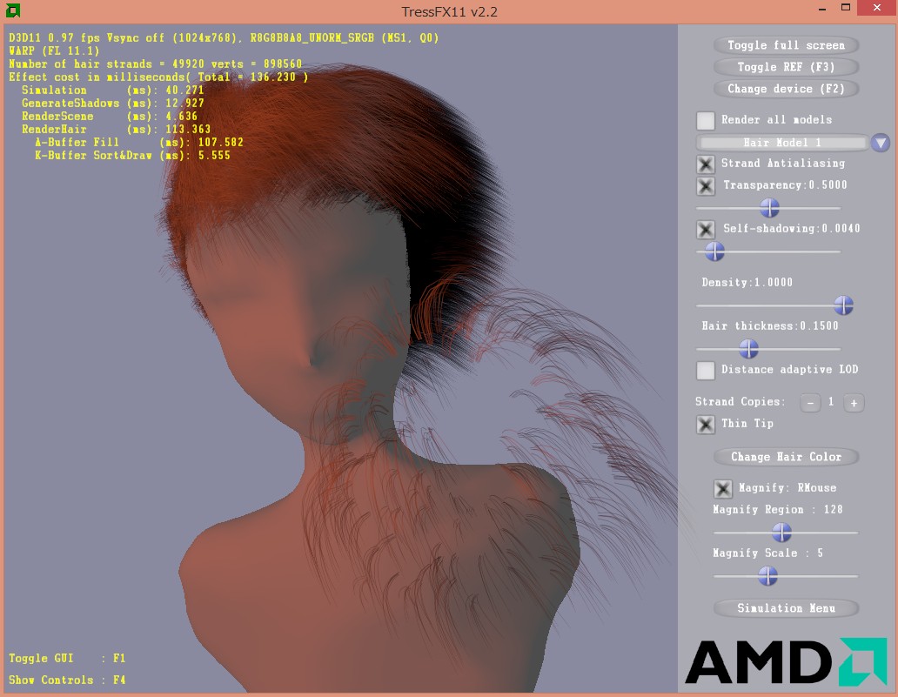
Task: Disable Strand Antialiasing
Action: coord(706,164)
